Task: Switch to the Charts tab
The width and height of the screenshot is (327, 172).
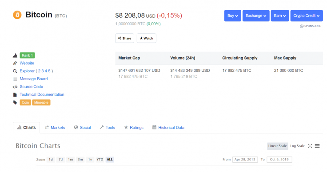Action: point(27,128)
